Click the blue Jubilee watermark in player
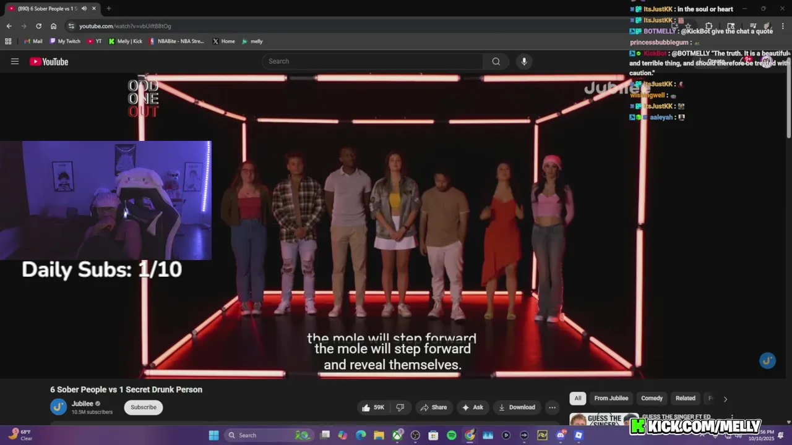 coord(767,361)
